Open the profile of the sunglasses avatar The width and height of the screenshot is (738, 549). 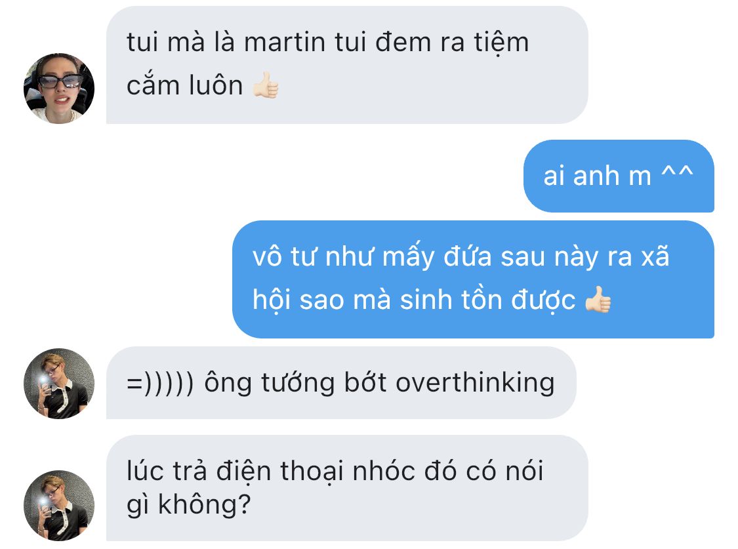(x=59, y=89)
